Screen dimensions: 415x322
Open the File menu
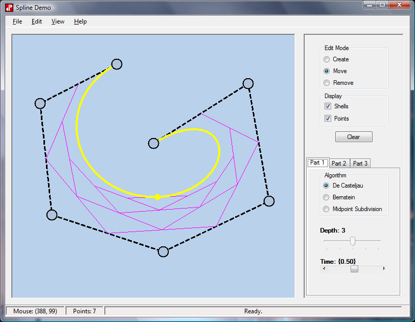click(17, 21)
